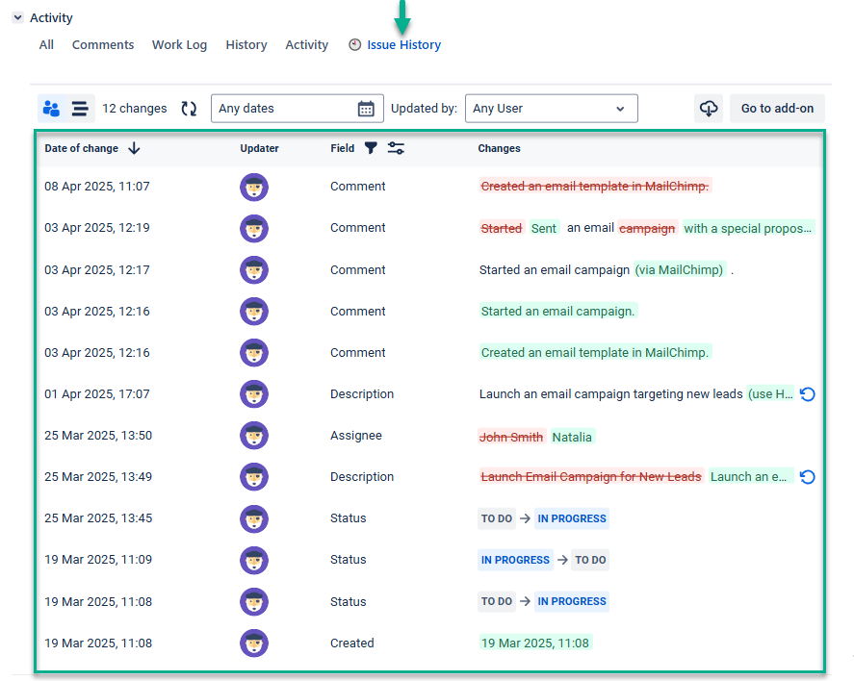Click updater avatar for 08 Apr 2025, 11:07
854x681 pixels.
coord(254,188)
